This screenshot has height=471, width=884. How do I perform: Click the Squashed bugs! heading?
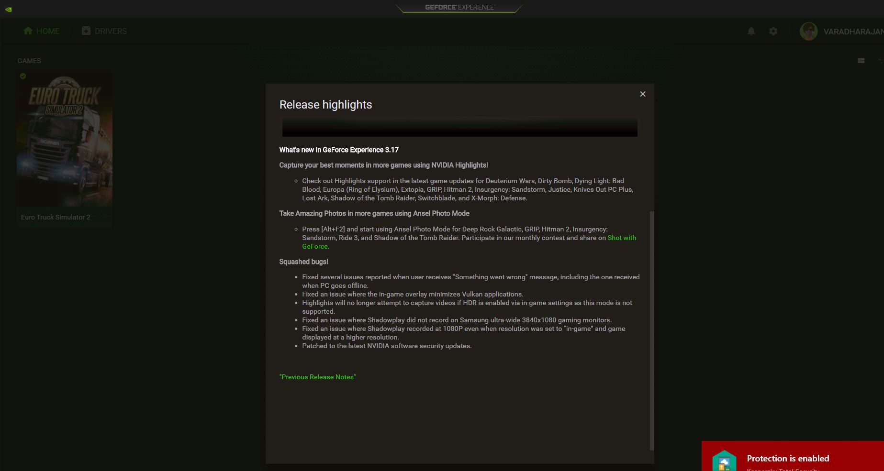point(303,262)
